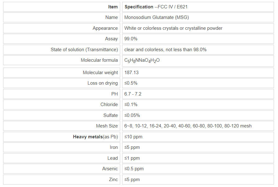Image resolution: width=278 pixels, height=187 pixels.
Task: Select the White or colorless crystals description
Action: [x=173, y=28]
